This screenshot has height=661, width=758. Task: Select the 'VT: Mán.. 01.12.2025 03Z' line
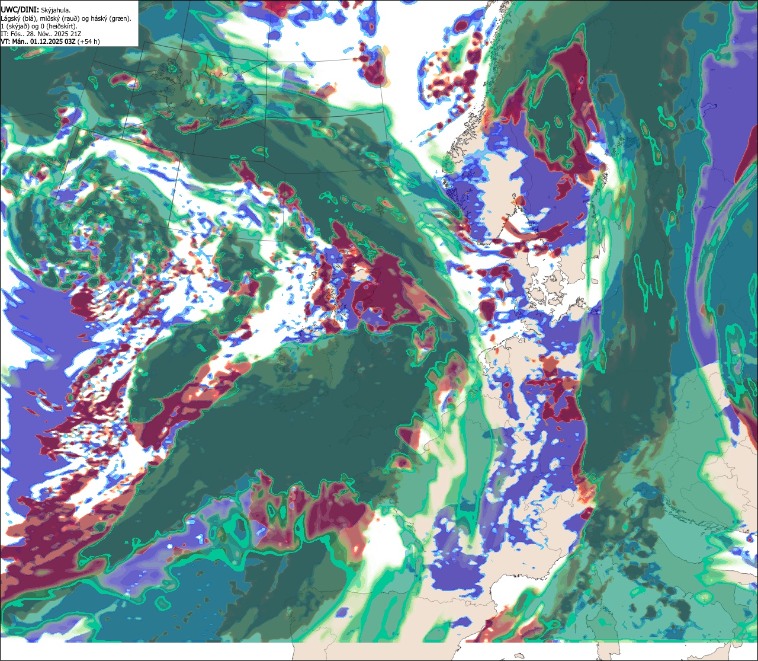pyautogui.click(x=50, y=41)
